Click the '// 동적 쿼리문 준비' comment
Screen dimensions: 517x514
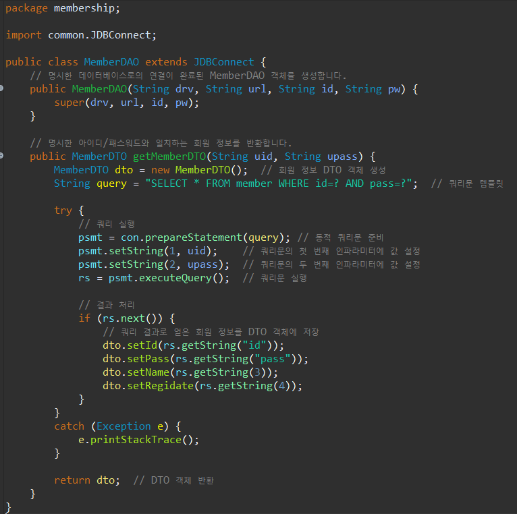[x=340, y=237]
